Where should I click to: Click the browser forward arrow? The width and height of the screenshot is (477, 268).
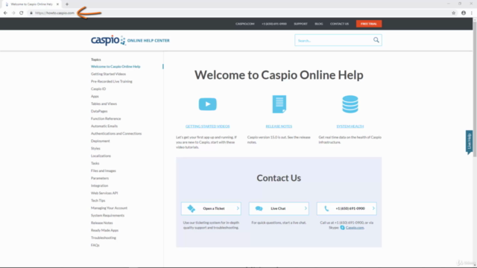click(x=13, y=13)
